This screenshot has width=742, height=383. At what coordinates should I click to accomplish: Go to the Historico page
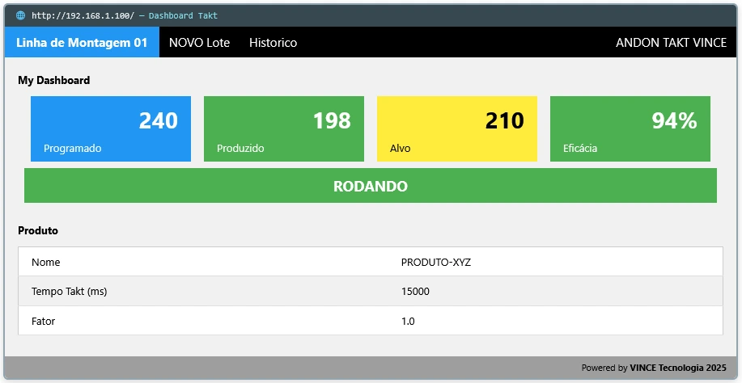coord(273,43)
